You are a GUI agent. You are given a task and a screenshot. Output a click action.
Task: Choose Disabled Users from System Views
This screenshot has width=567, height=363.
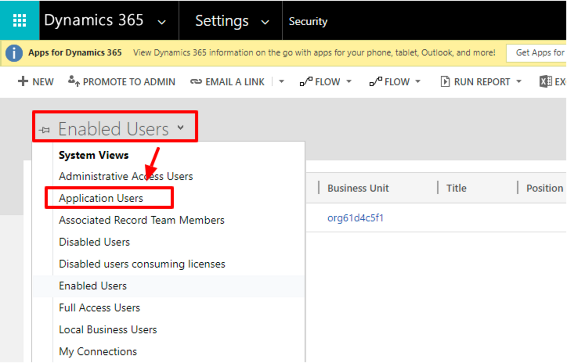(x=94, y=242)
